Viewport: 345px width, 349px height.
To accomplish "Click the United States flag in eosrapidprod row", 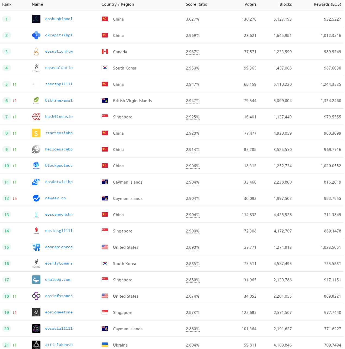I will click(105, 247).
